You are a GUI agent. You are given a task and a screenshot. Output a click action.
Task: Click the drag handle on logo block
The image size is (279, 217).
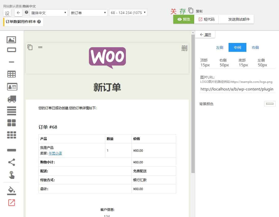40,47
